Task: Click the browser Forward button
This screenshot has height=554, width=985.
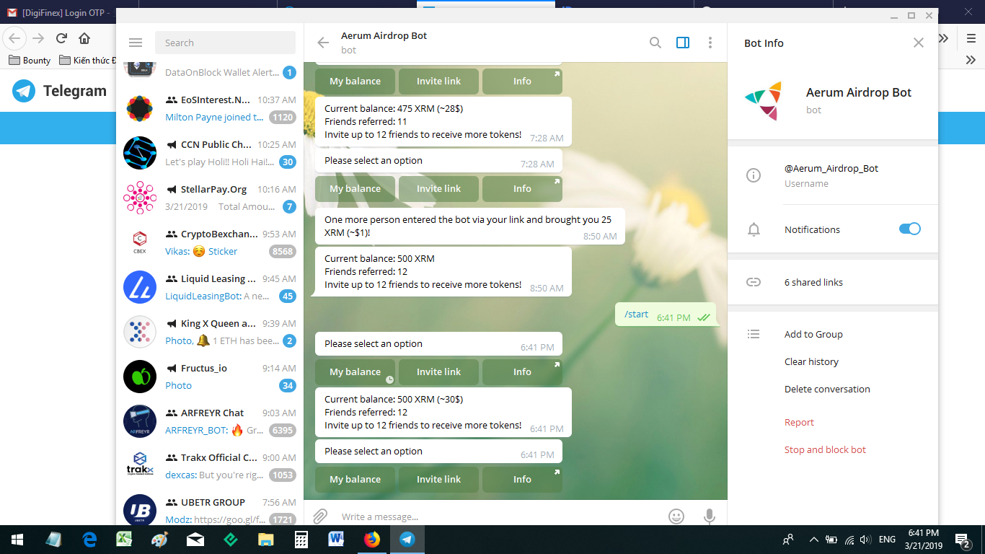Action: tap(38, 38)
